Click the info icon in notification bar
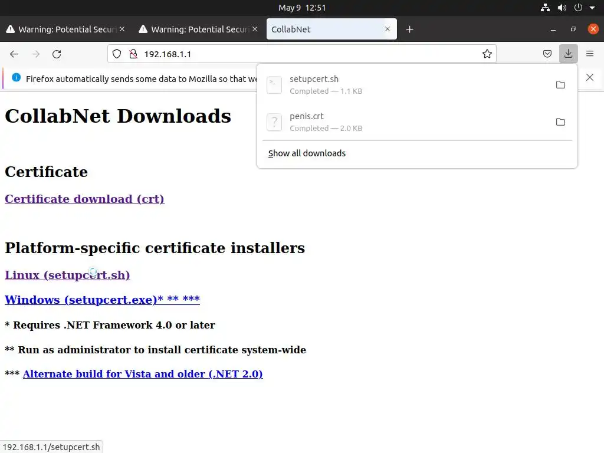Viewport: 604px width, 453px height. [16, 77]
